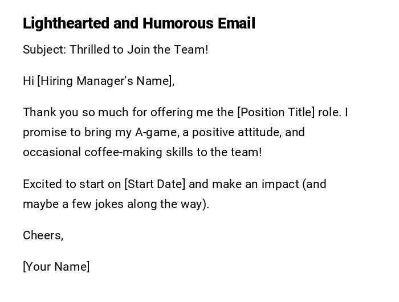Viewport: 399px width, 302px height.
Task: Click the '[Hiring Manager's Name]' placeholder
Action: click(x=105, y=81)
